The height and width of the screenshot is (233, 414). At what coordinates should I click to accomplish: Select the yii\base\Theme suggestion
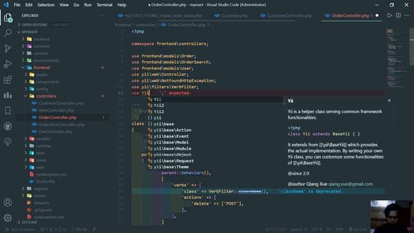tap(171, 167)
